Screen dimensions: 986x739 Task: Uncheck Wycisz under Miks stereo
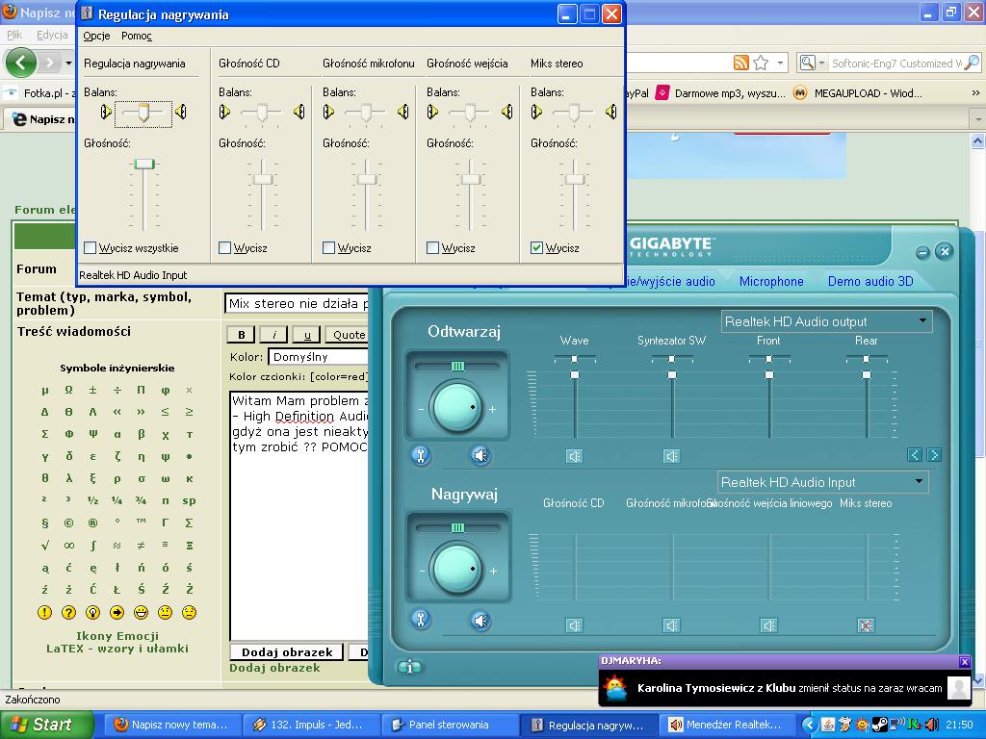coord(536,247)
